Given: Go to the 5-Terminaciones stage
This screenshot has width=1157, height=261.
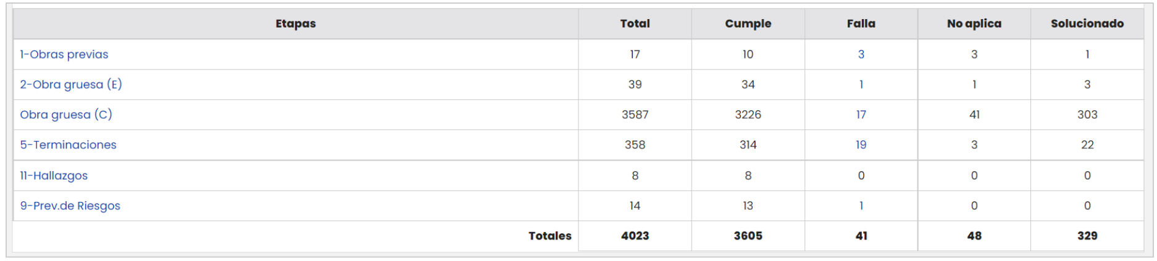Looking at the screenshot, I should (x=68, y=145).
